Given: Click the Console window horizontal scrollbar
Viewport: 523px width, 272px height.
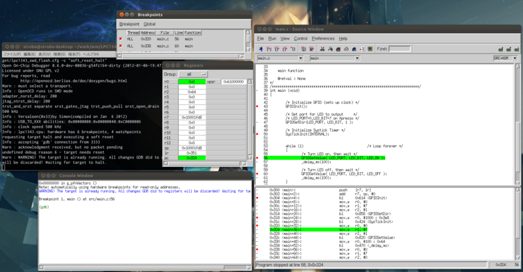Looking at the screenshot, I should 145,267.
